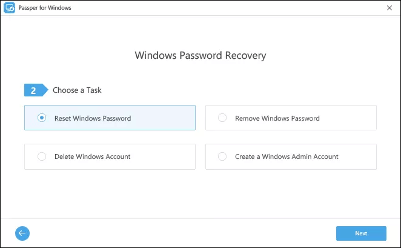
Task: Go back using the blue arrow button
Action: click(x=22, y=233)
